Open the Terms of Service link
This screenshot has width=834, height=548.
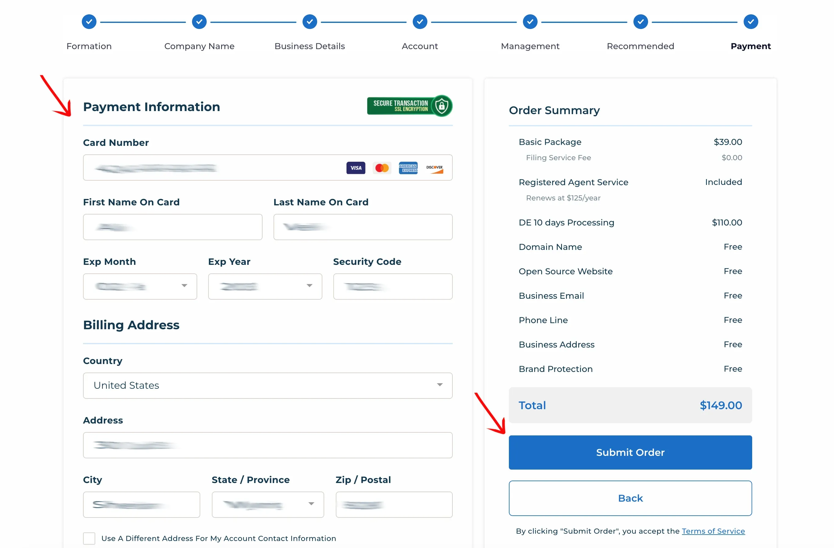[x=713, y=531]
